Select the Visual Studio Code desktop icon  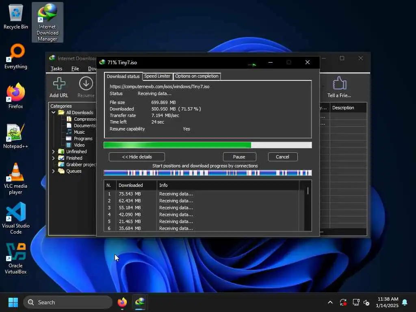point(16,218)
